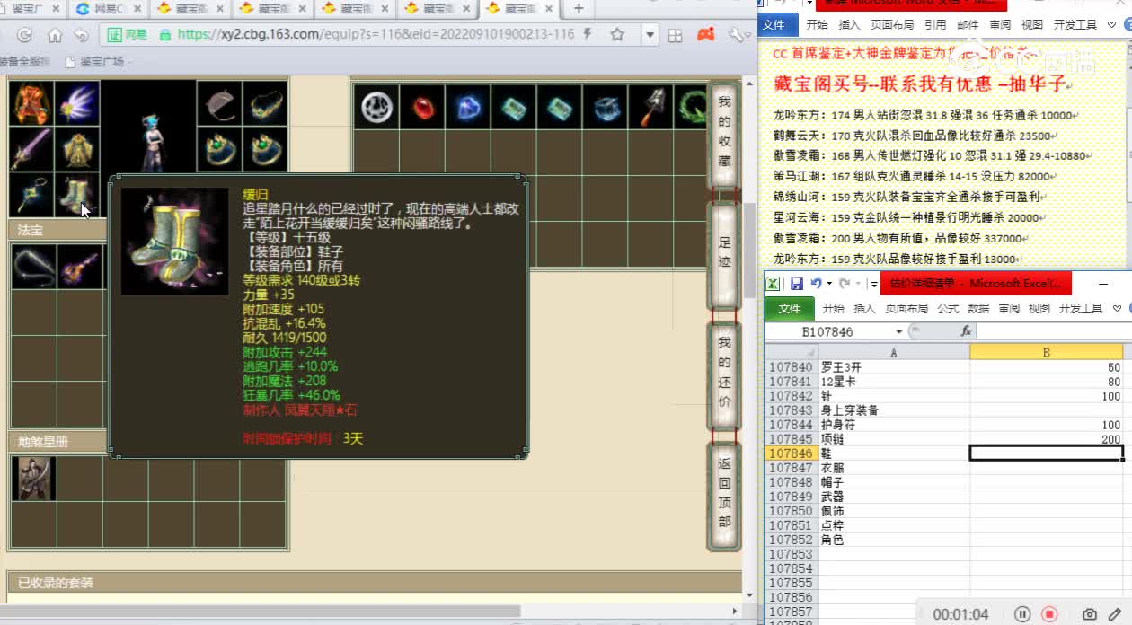Click the browser undo/back arrow icon

point(83,35)
